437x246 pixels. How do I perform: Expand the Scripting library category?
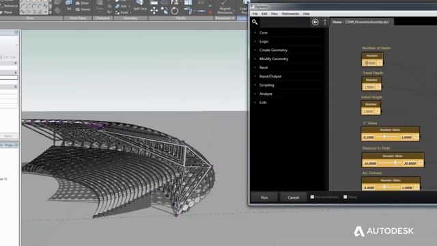click(267, 85)
